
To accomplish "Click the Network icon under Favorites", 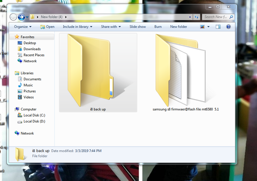I will tap(20, 61).
